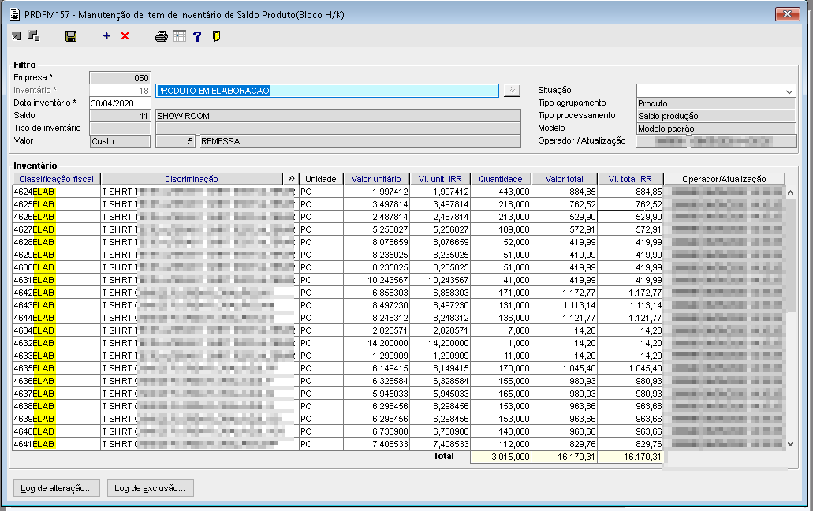
Task: Click the REMESSA field
Action: coord(360,141)
